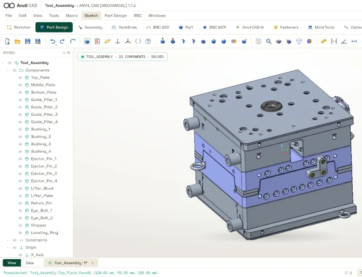Open the Edit menu
362x277 pixels.
(22, 16)
